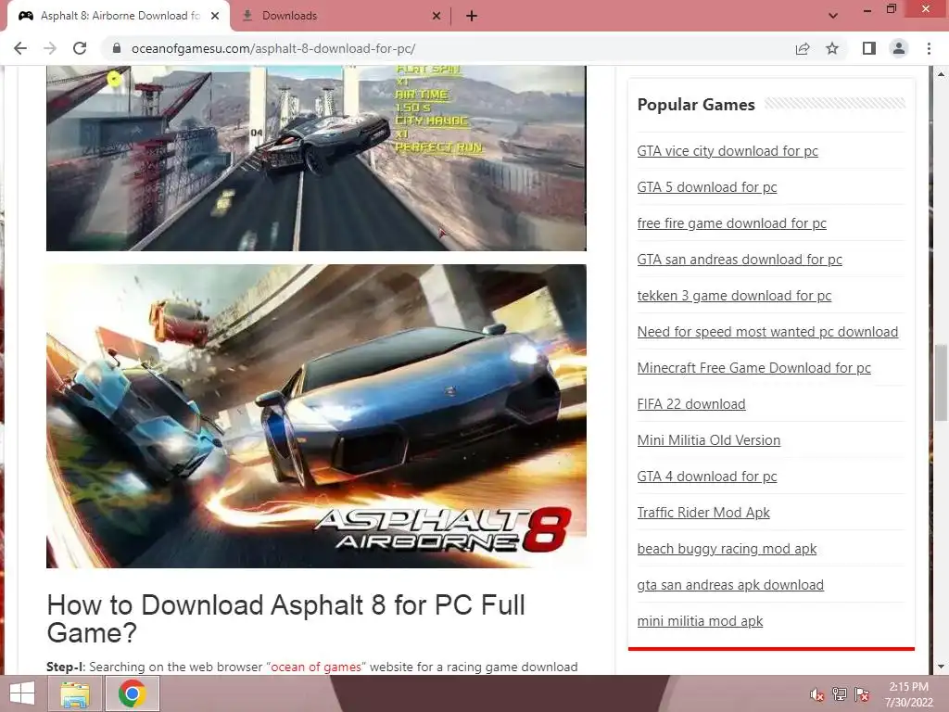This screenshot has height=712, width=949.
Task: Open Mini Militia Old Version link
Action: (x=709, y=440)
